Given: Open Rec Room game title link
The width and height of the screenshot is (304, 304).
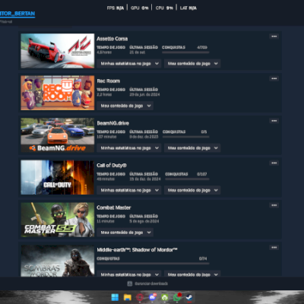Looking at the screenshot, I should tap(109, 81).
